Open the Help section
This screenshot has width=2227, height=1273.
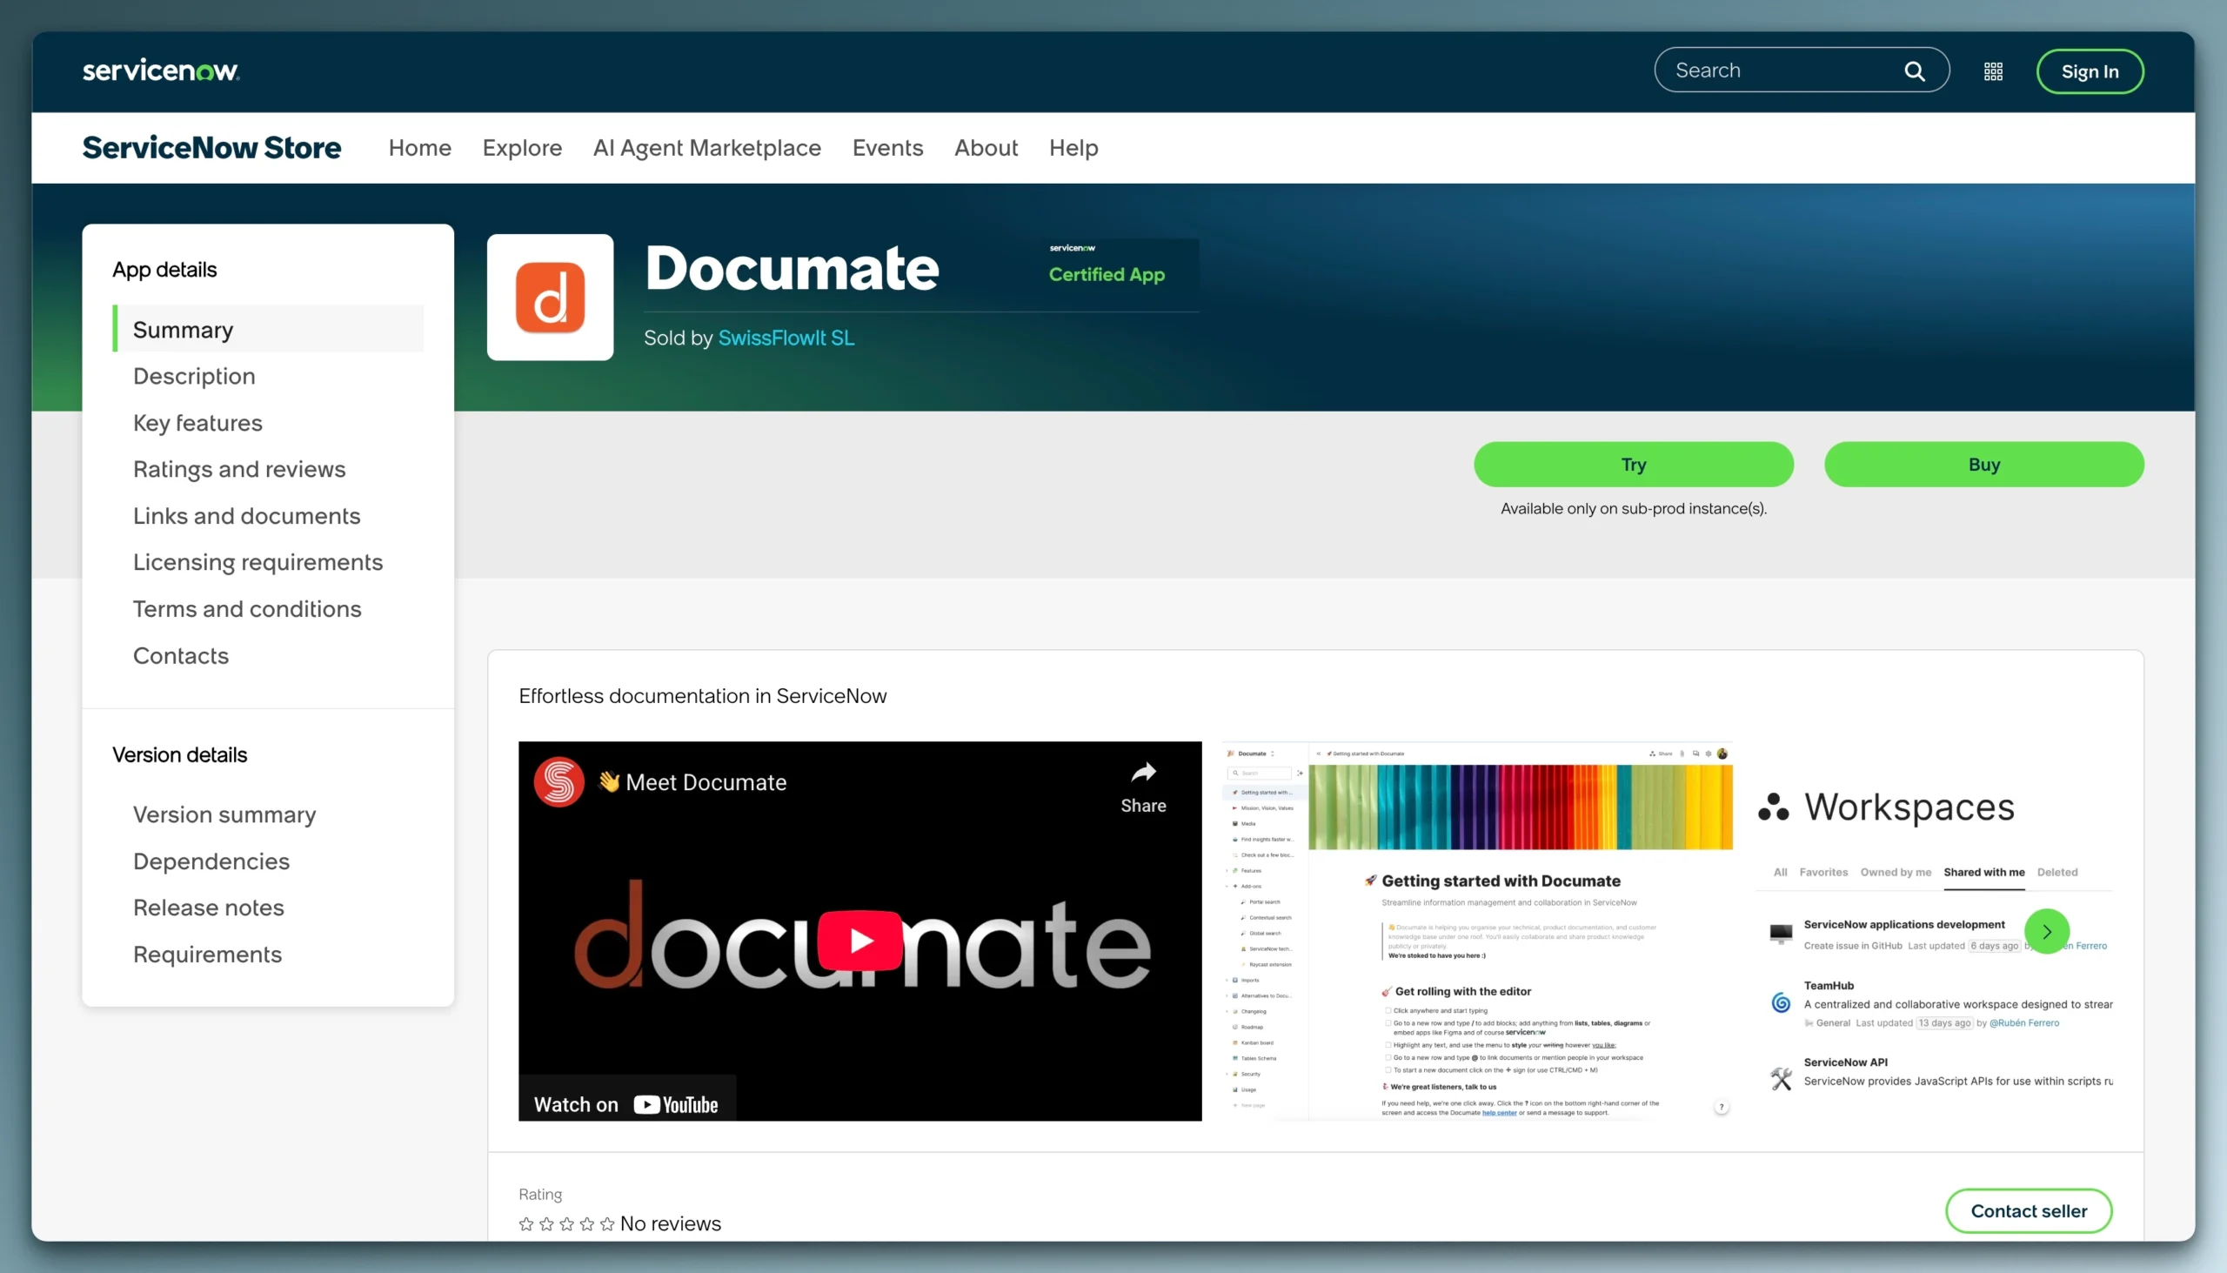[1073, 147]
